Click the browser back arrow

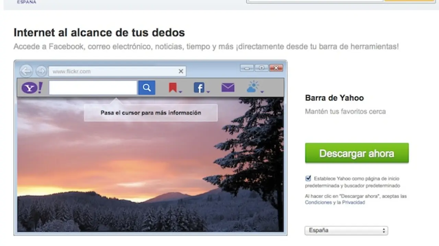[26, 71]
